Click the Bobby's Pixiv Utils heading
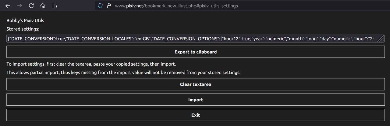 (x=25, y=21)
